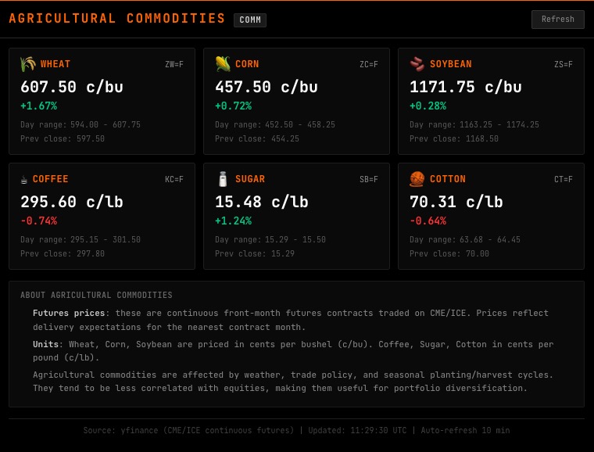Screen dimensions: 594x452
Task: Click the sugar shaker icon
Action: click(x=223, y=179)
